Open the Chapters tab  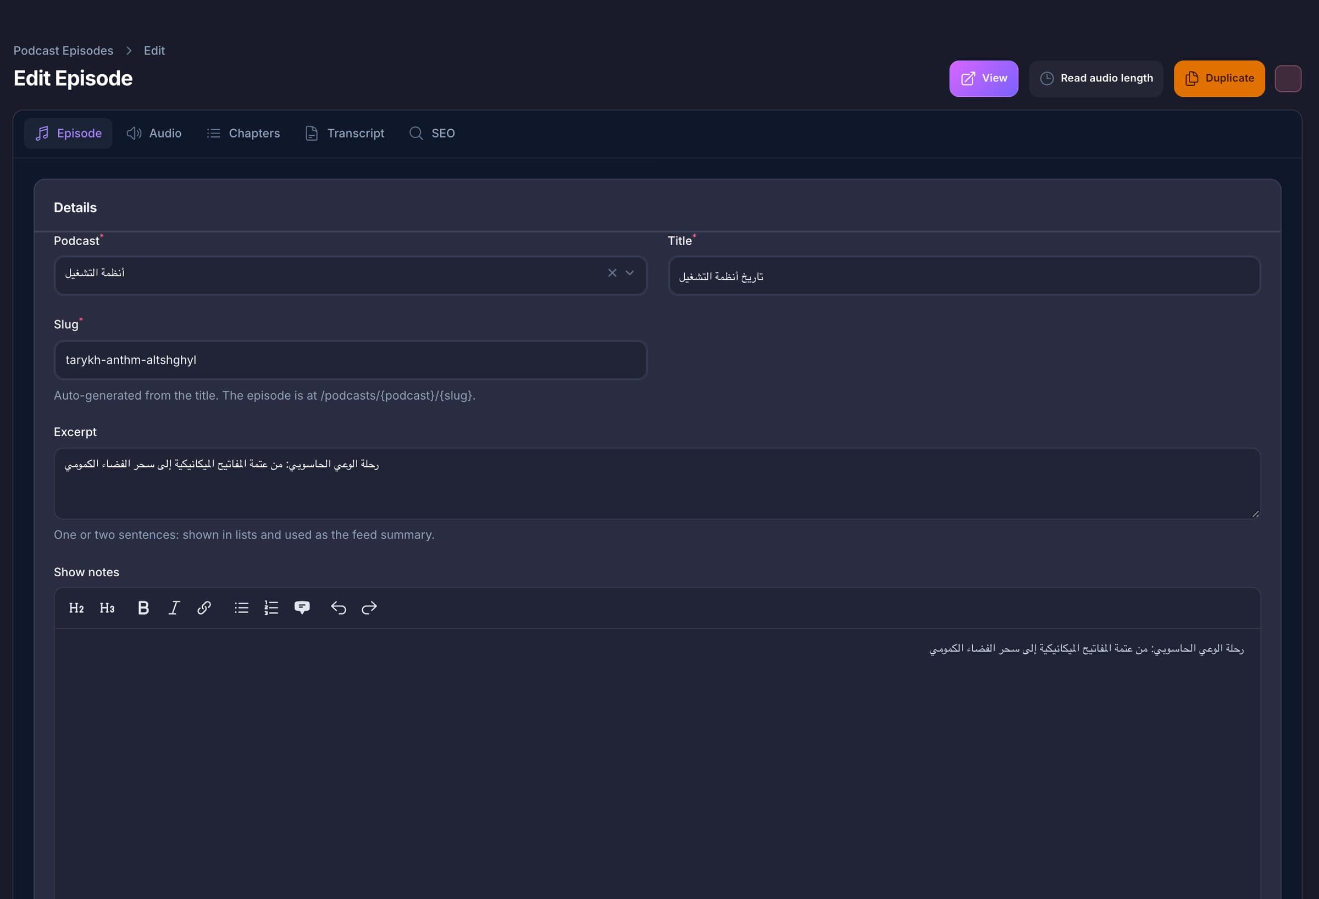(243, 134)
